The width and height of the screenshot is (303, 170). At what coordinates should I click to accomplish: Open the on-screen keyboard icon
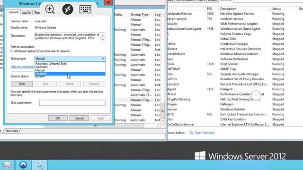click(x=85, y=9)
